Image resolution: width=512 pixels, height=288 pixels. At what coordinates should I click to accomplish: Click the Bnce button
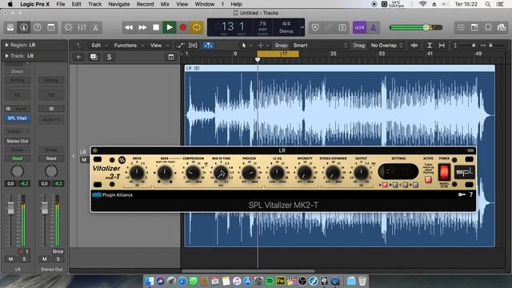[x=58, y=251]
